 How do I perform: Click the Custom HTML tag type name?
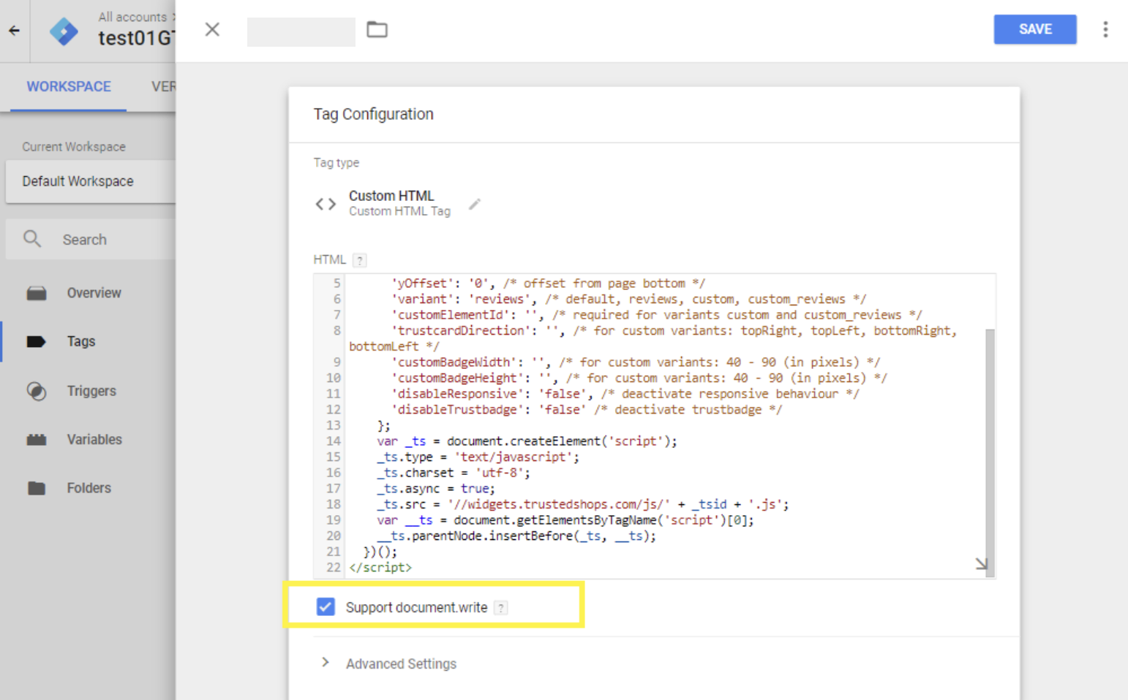(391, 196)
